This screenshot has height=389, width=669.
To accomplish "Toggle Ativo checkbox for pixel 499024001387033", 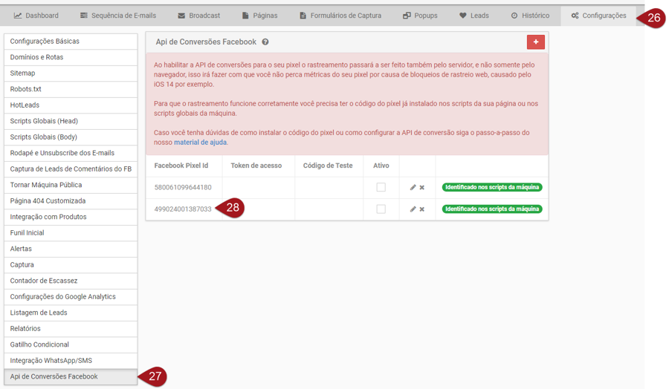I will point(381,209).
